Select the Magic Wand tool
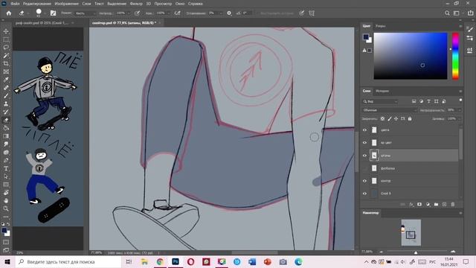 coord(6,56)
